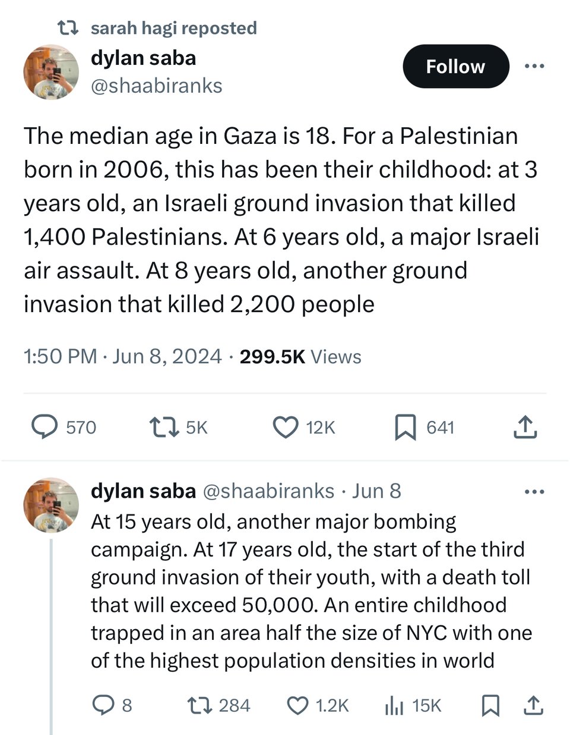Image resolution: width=570 pixels, height=735 pixels.
Task: Open sarah hagi reposted link
Action: pos(173,28)
